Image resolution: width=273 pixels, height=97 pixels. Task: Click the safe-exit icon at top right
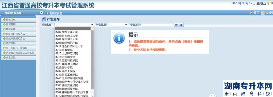tap(263, 13)
